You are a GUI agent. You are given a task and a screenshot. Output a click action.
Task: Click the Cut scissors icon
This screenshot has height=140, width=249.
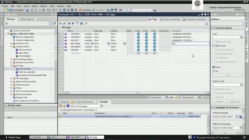(x=32, y=10)
